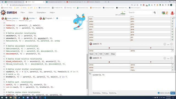
Task: Click the 'peter' / 'jim' result row
Action: coord(131,37)
